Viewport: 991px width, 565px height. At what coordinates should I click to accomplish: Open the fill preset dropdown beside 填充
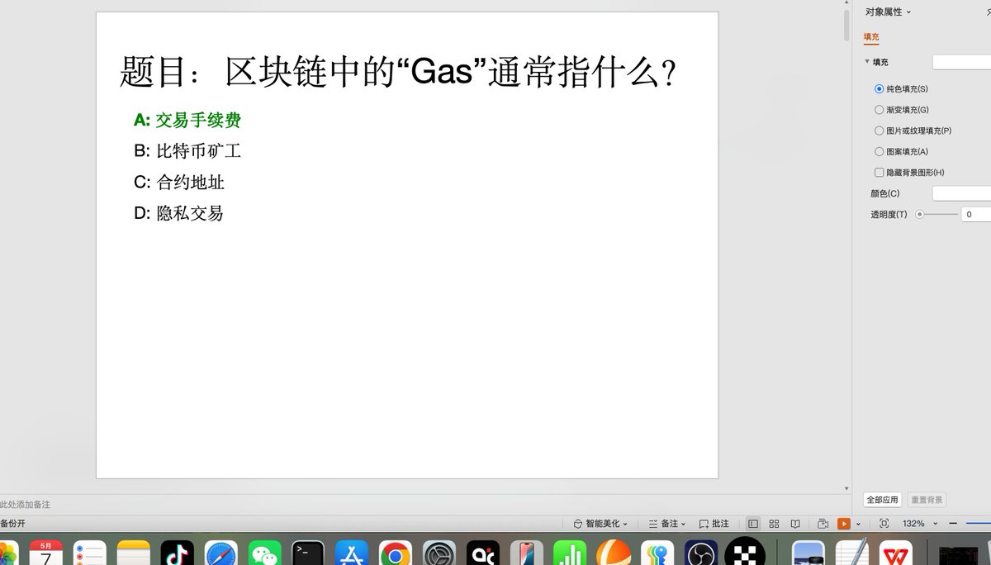(961, 62)
